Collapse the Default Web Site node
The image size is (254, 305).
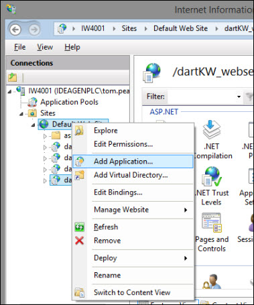[33, 125]
